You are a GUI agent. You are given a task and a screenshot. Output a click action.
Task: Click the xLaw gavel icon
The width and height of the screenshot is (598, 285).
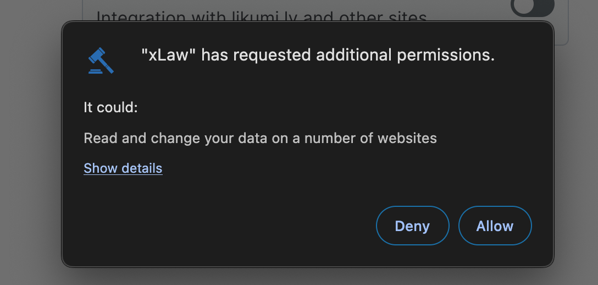101,61
